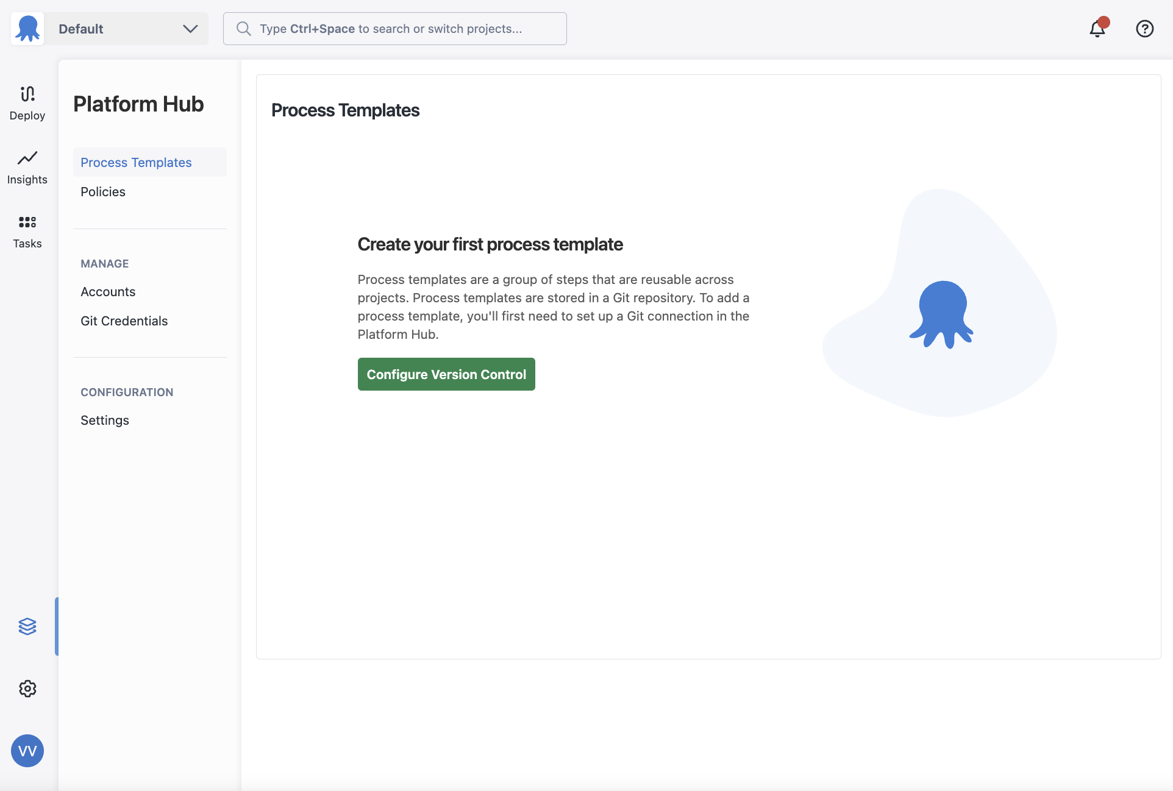Select Process Templates in sidebar
This screenshot has height=791, width=1173.
[x=136, y=163]
